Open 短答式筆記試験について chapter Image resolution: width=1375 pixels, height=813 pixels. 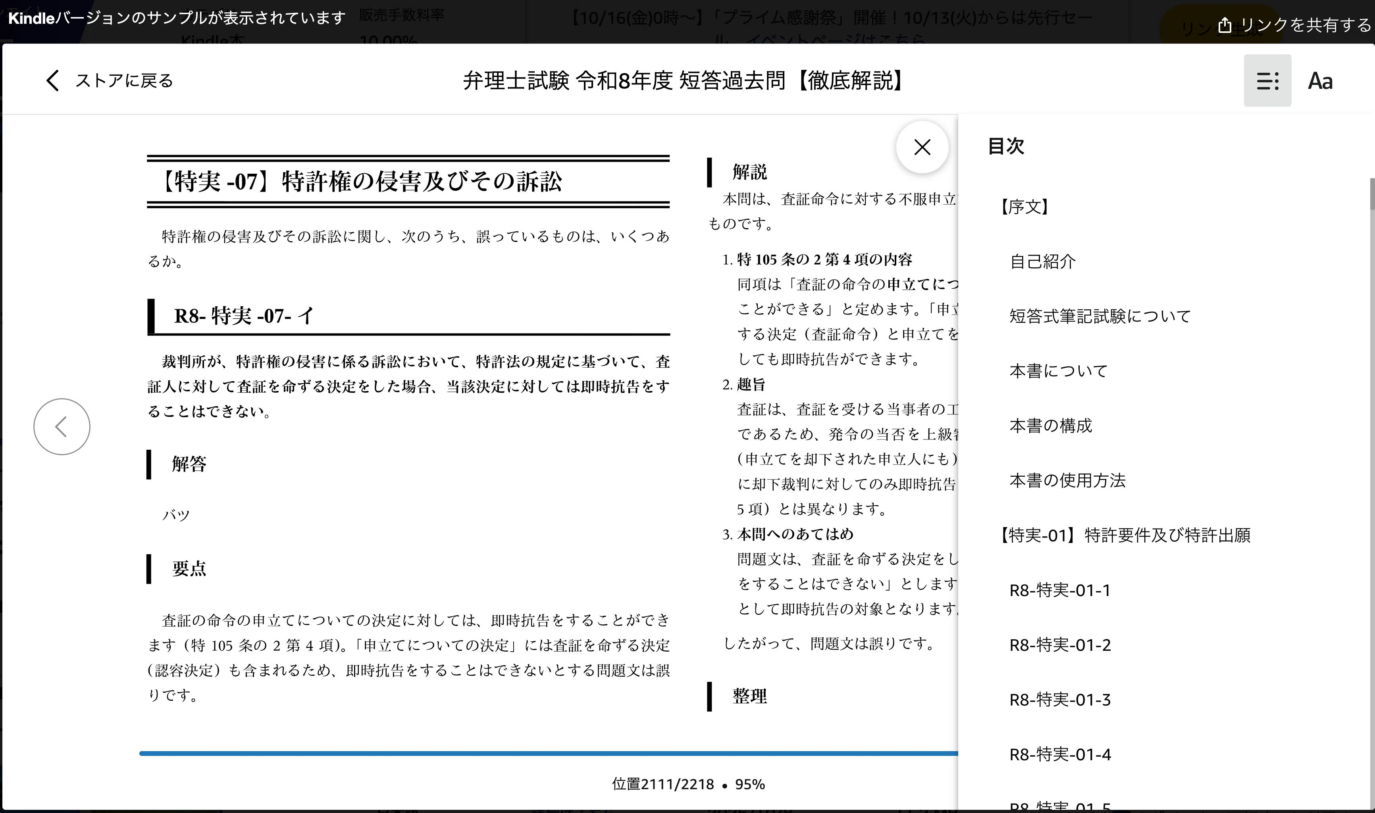pyautogui.click(x=1100, y=316)
